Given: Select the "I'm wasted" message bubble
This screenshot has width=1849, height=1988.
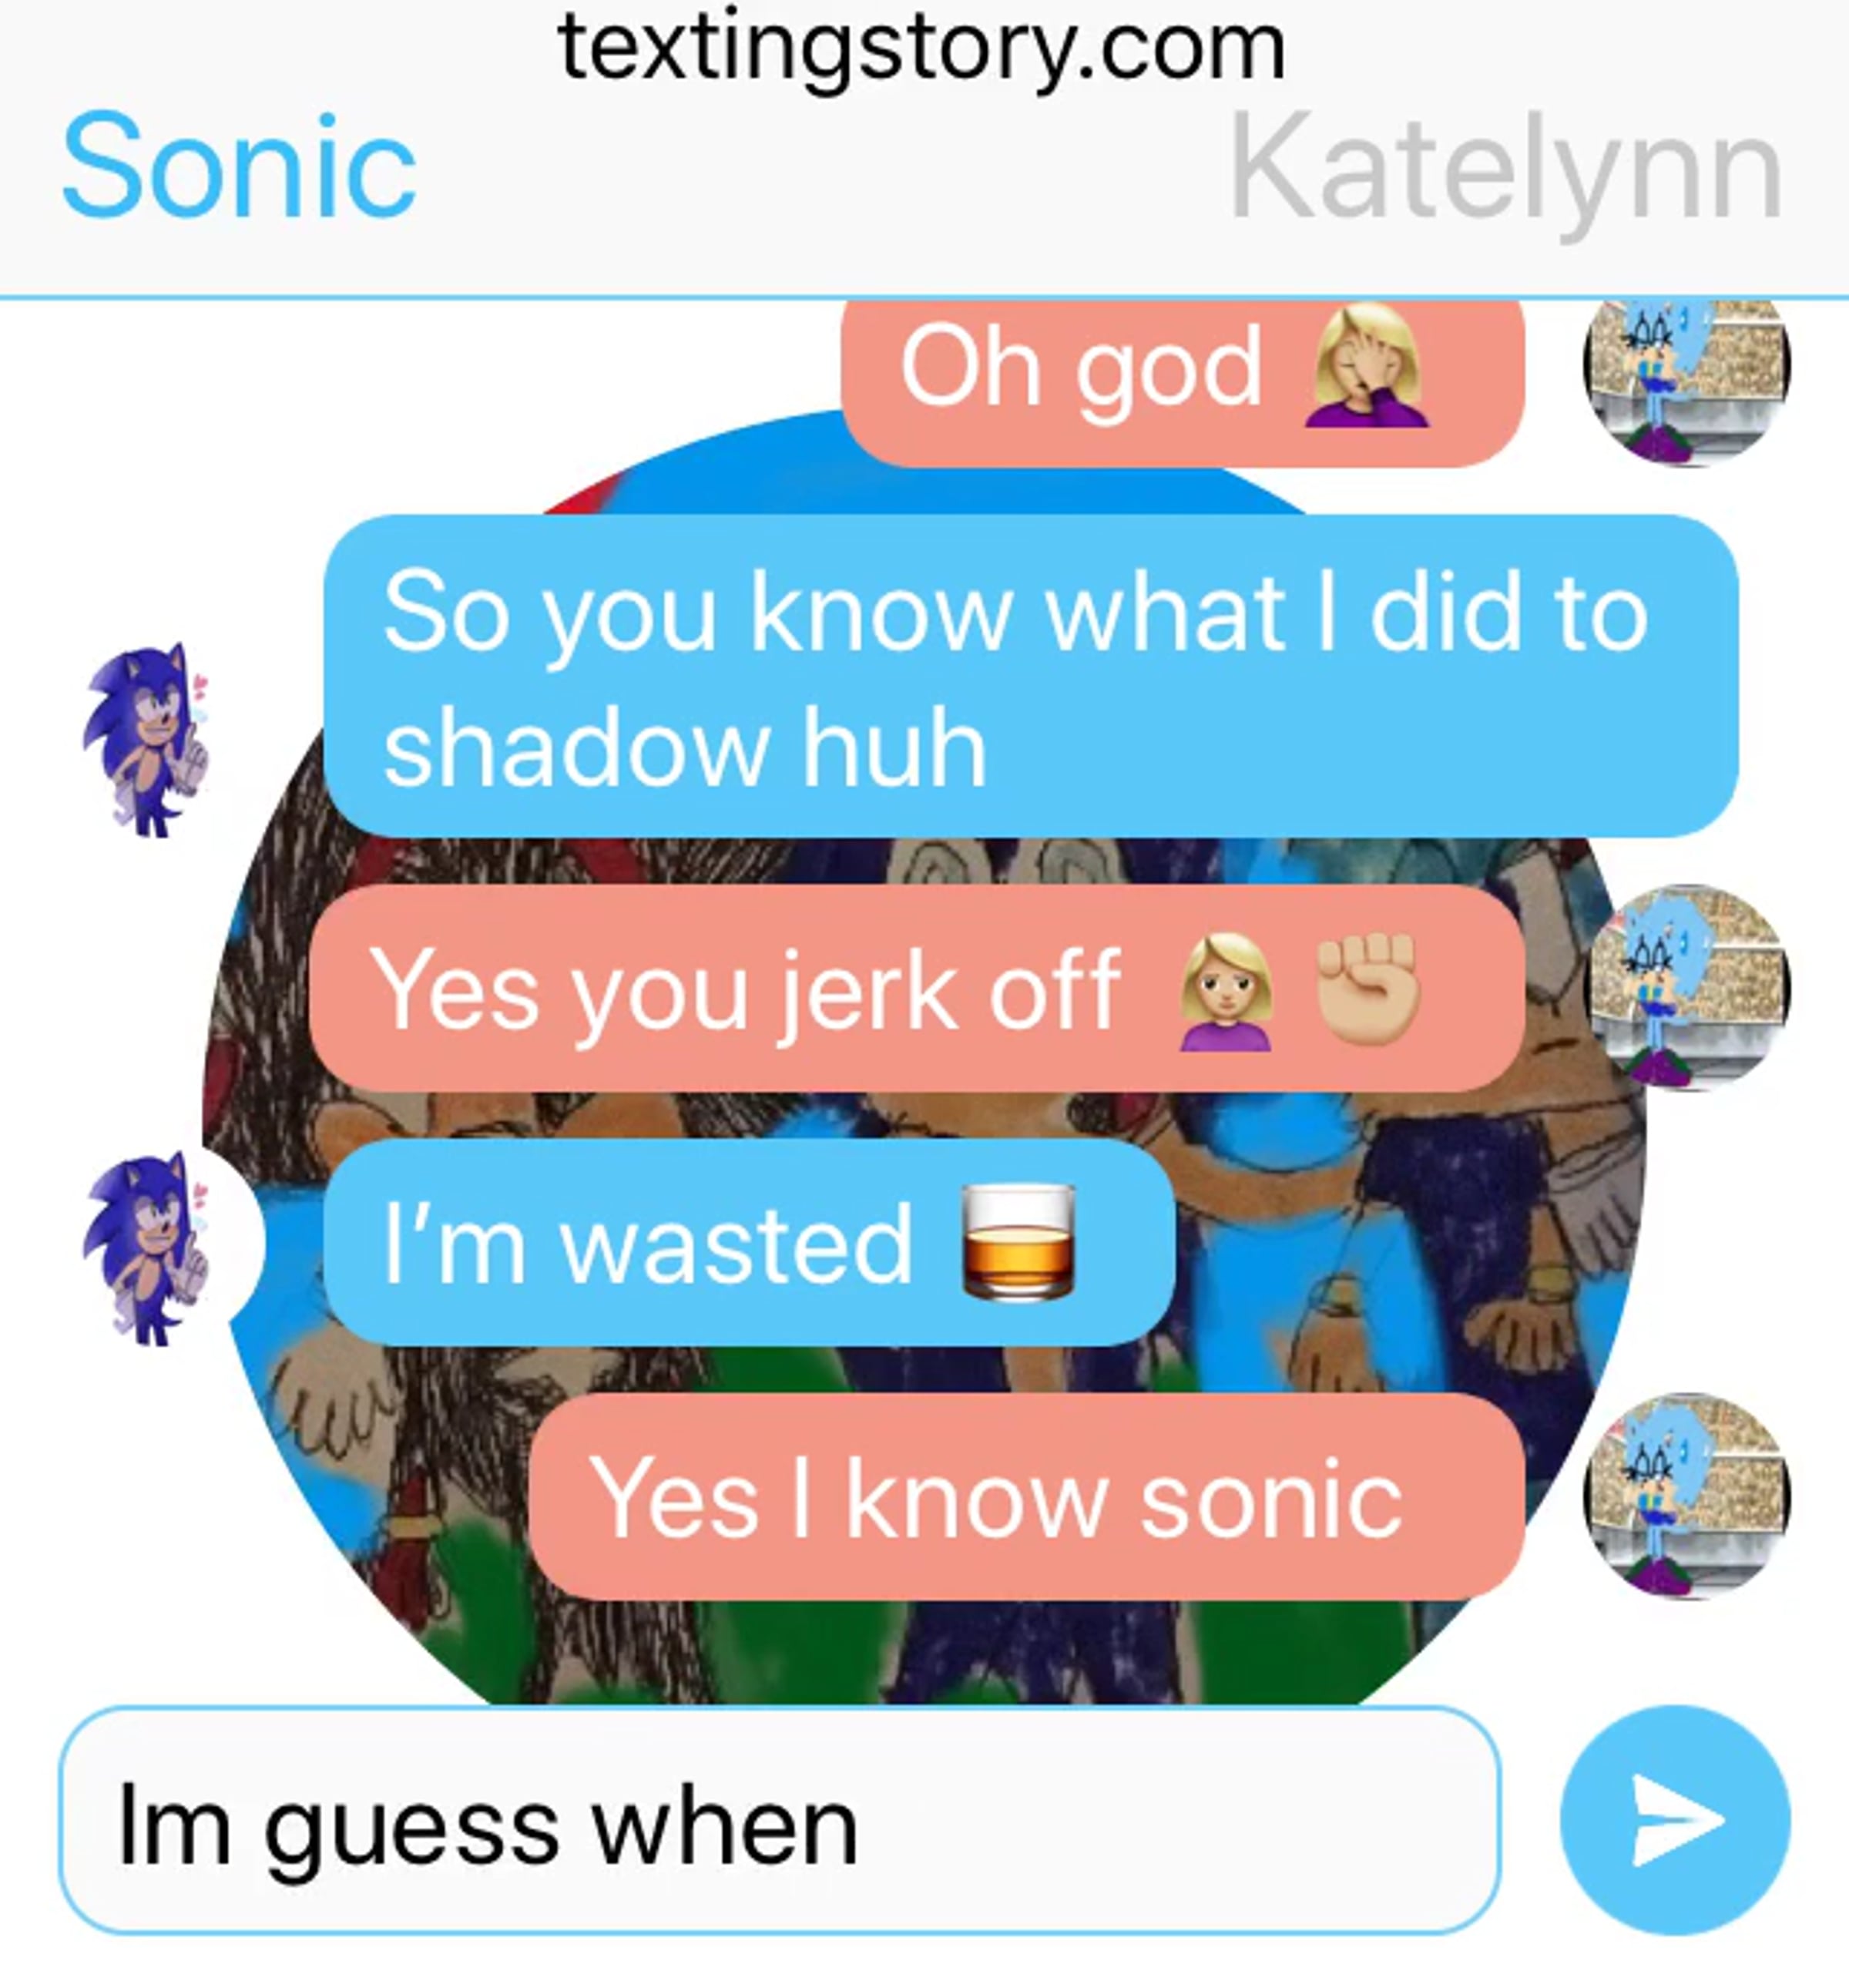Looking at the screenshot, I should click(749, 1243).
